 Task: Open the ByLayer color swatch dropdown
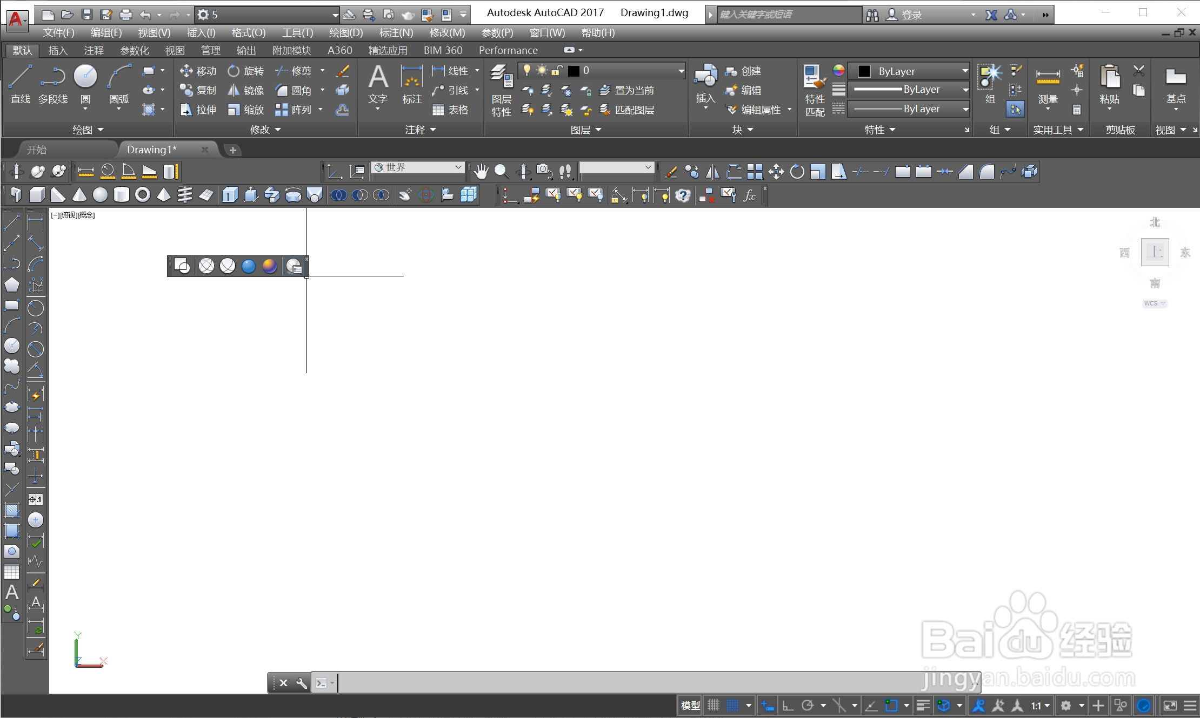click(x=964, y=71)
